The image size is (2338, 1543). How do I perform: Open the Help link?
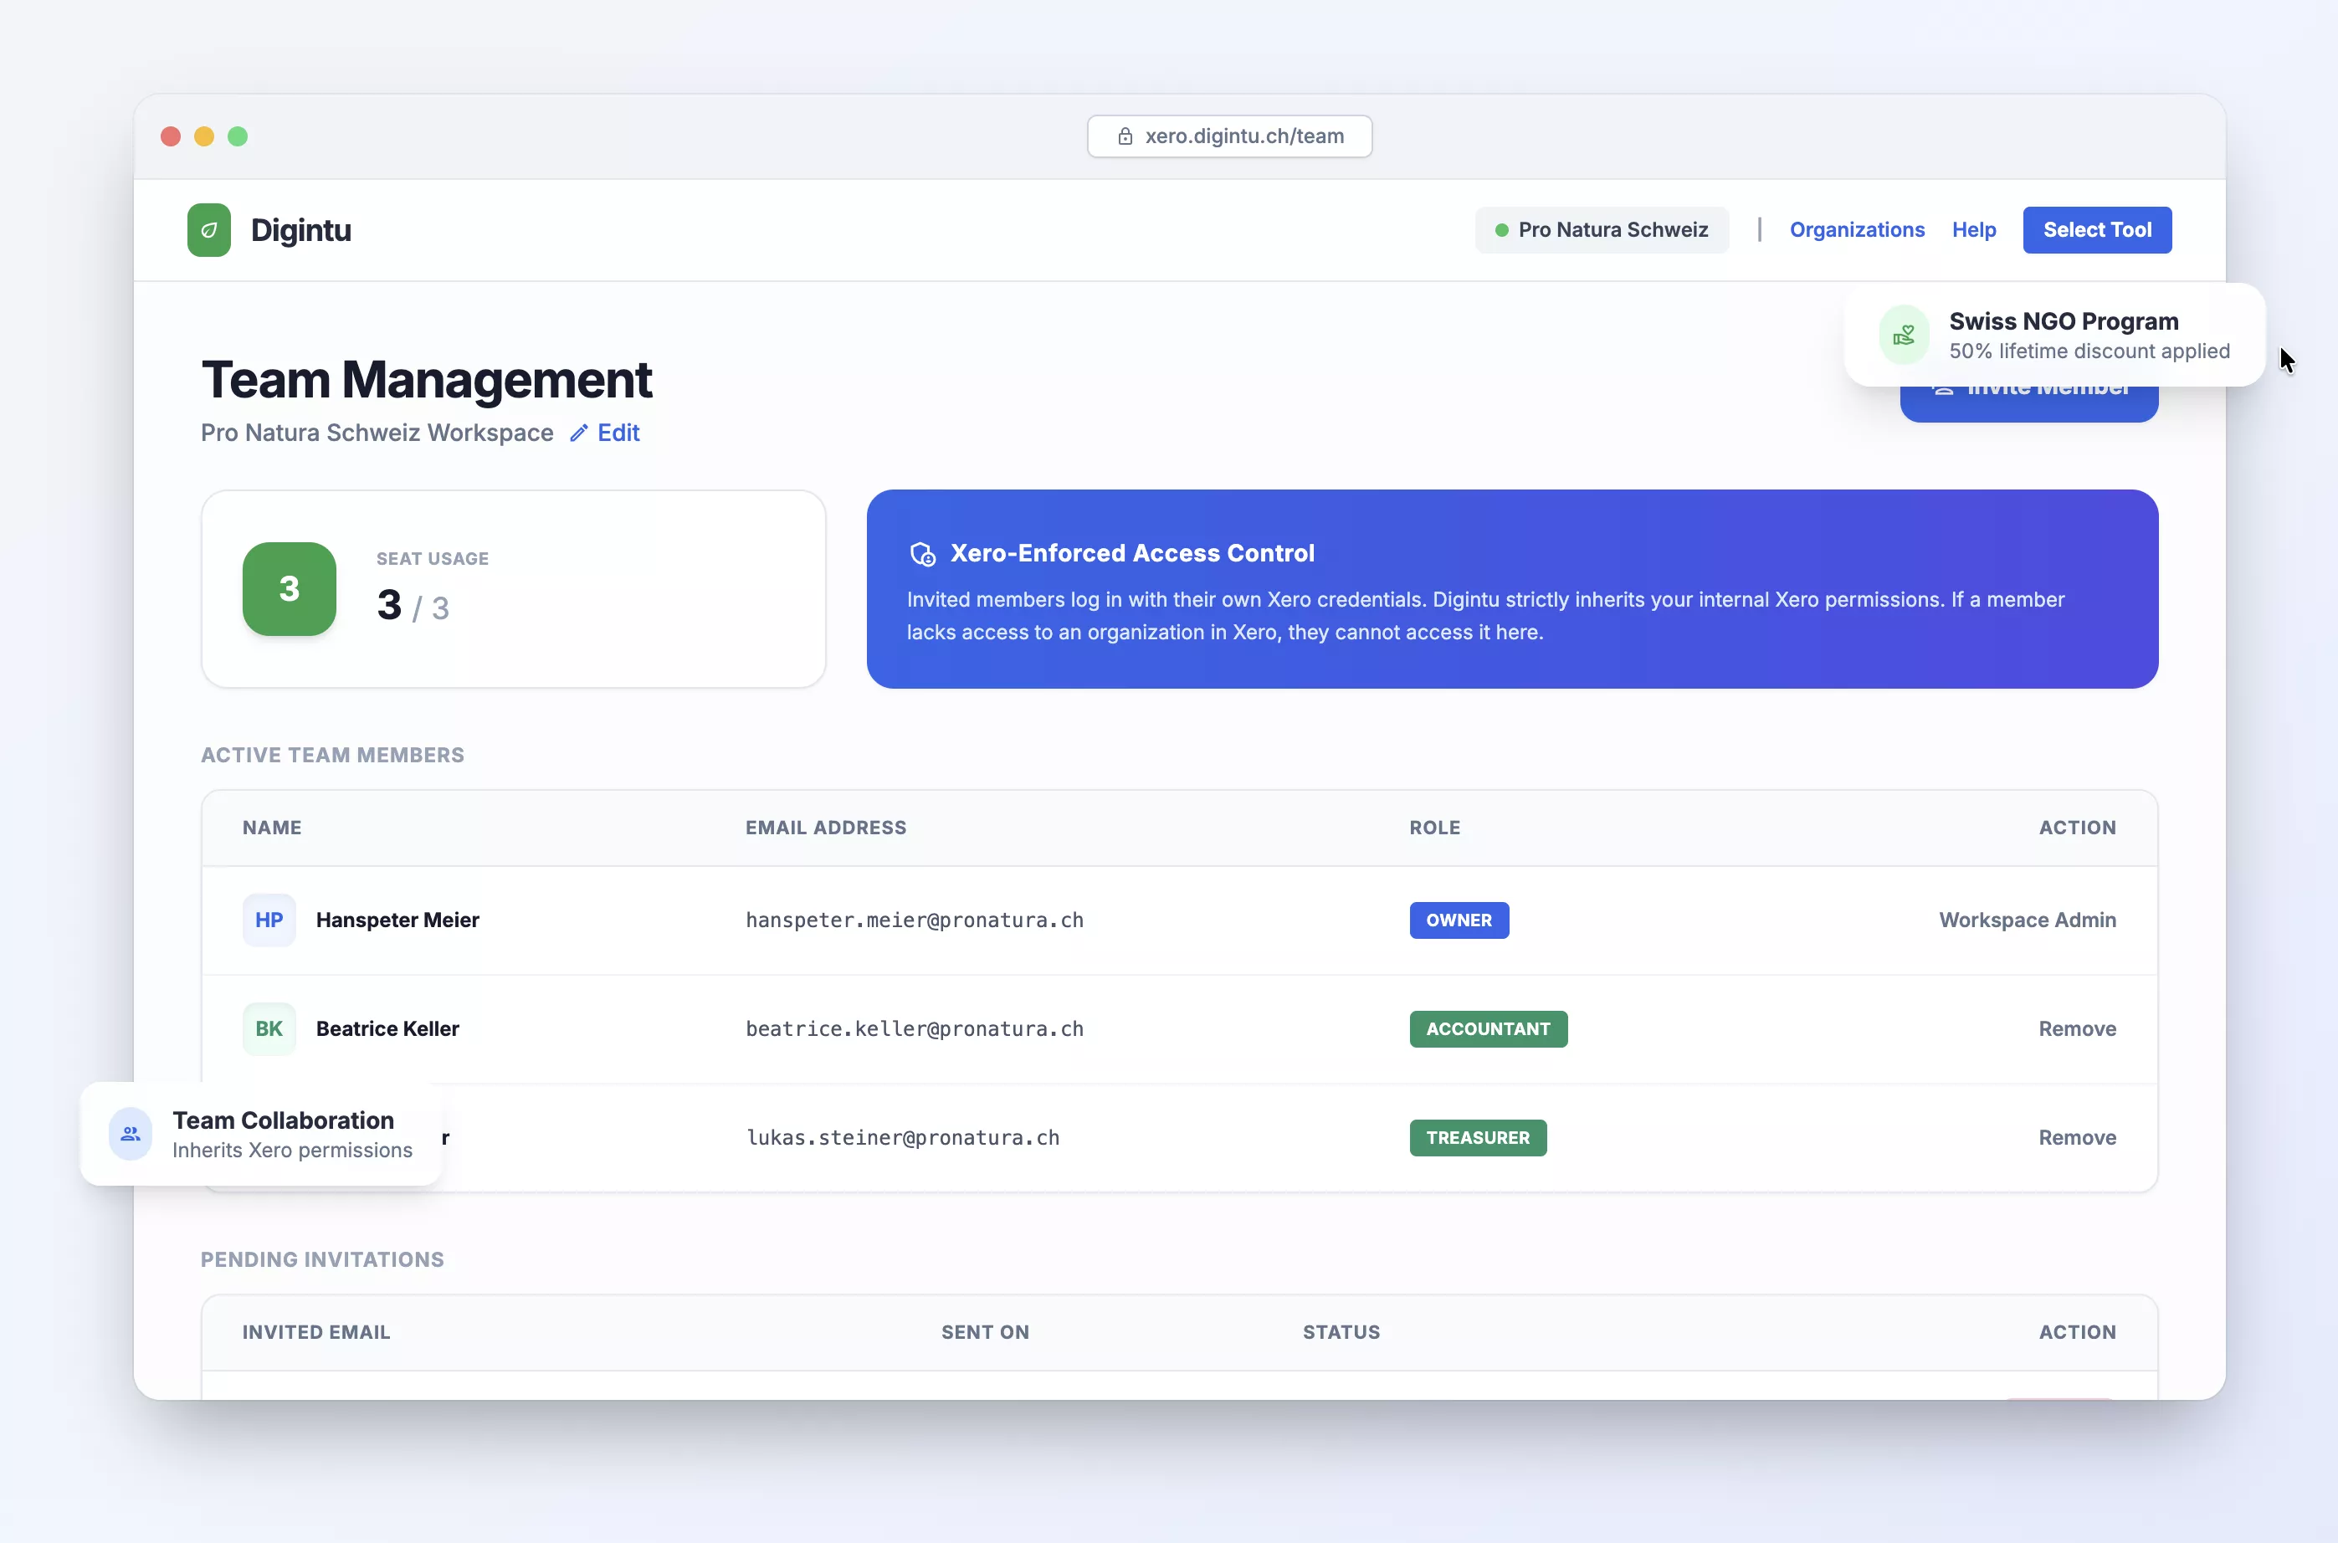tap(1974, 229)
